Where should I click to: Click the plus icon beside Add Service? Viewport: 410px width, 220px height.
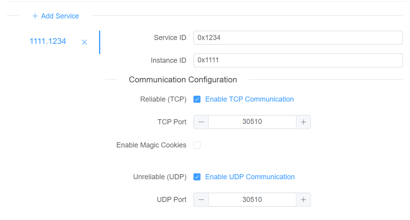point(35,16)
